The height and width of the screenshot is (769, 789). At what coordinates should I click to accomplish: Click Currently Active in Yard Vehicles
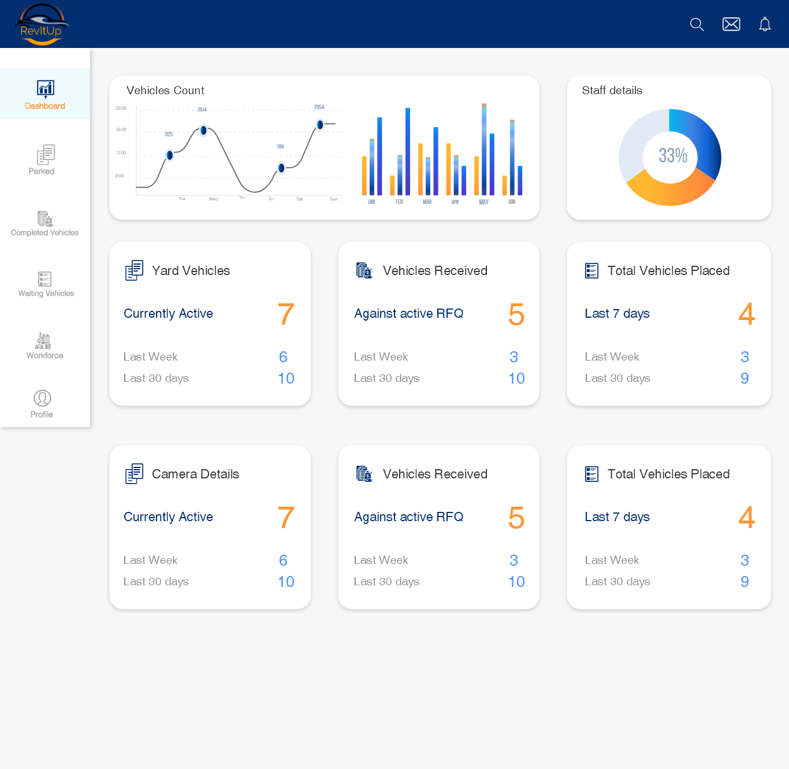[168, 314]
